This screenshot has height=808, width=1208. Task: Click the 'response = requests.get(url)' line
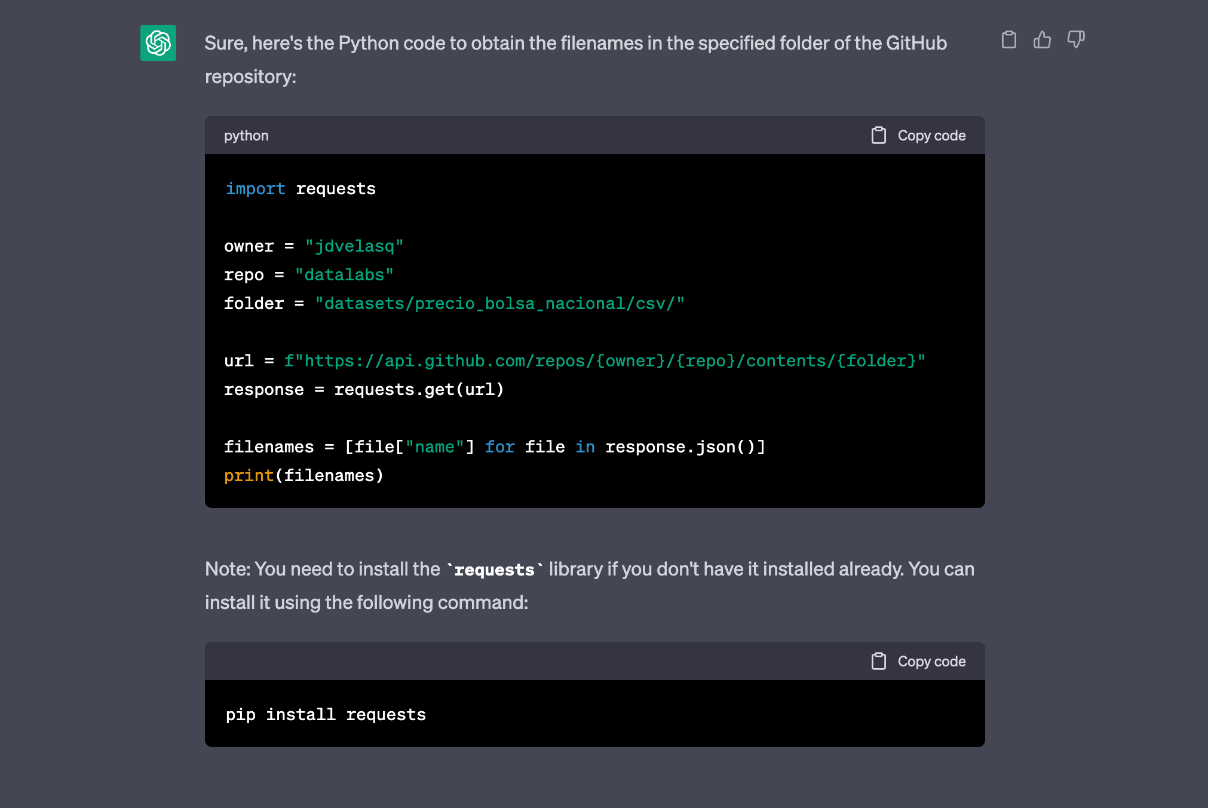(364, 390)
